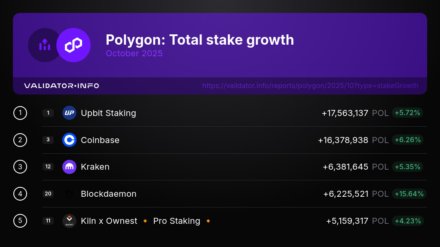Click the orange diamond after Pro Staking

208,221
